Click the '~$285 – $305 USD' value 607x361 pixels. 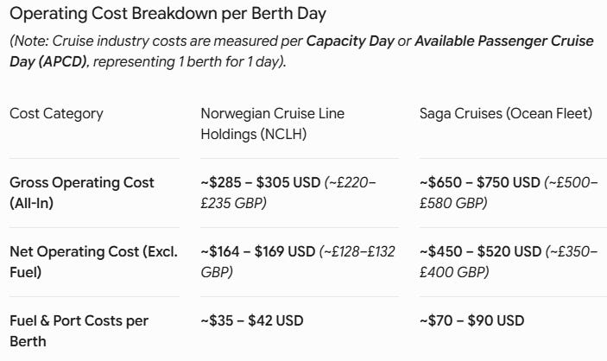(x=261, y=183)
